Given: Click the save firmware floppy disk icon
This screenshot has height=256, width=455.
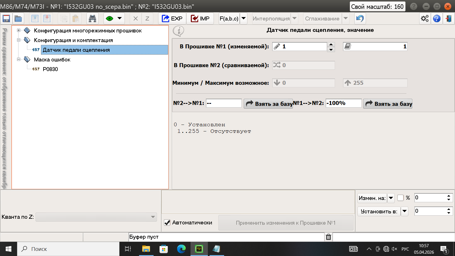Looking at the screenshot, I should tap(6, 19).
